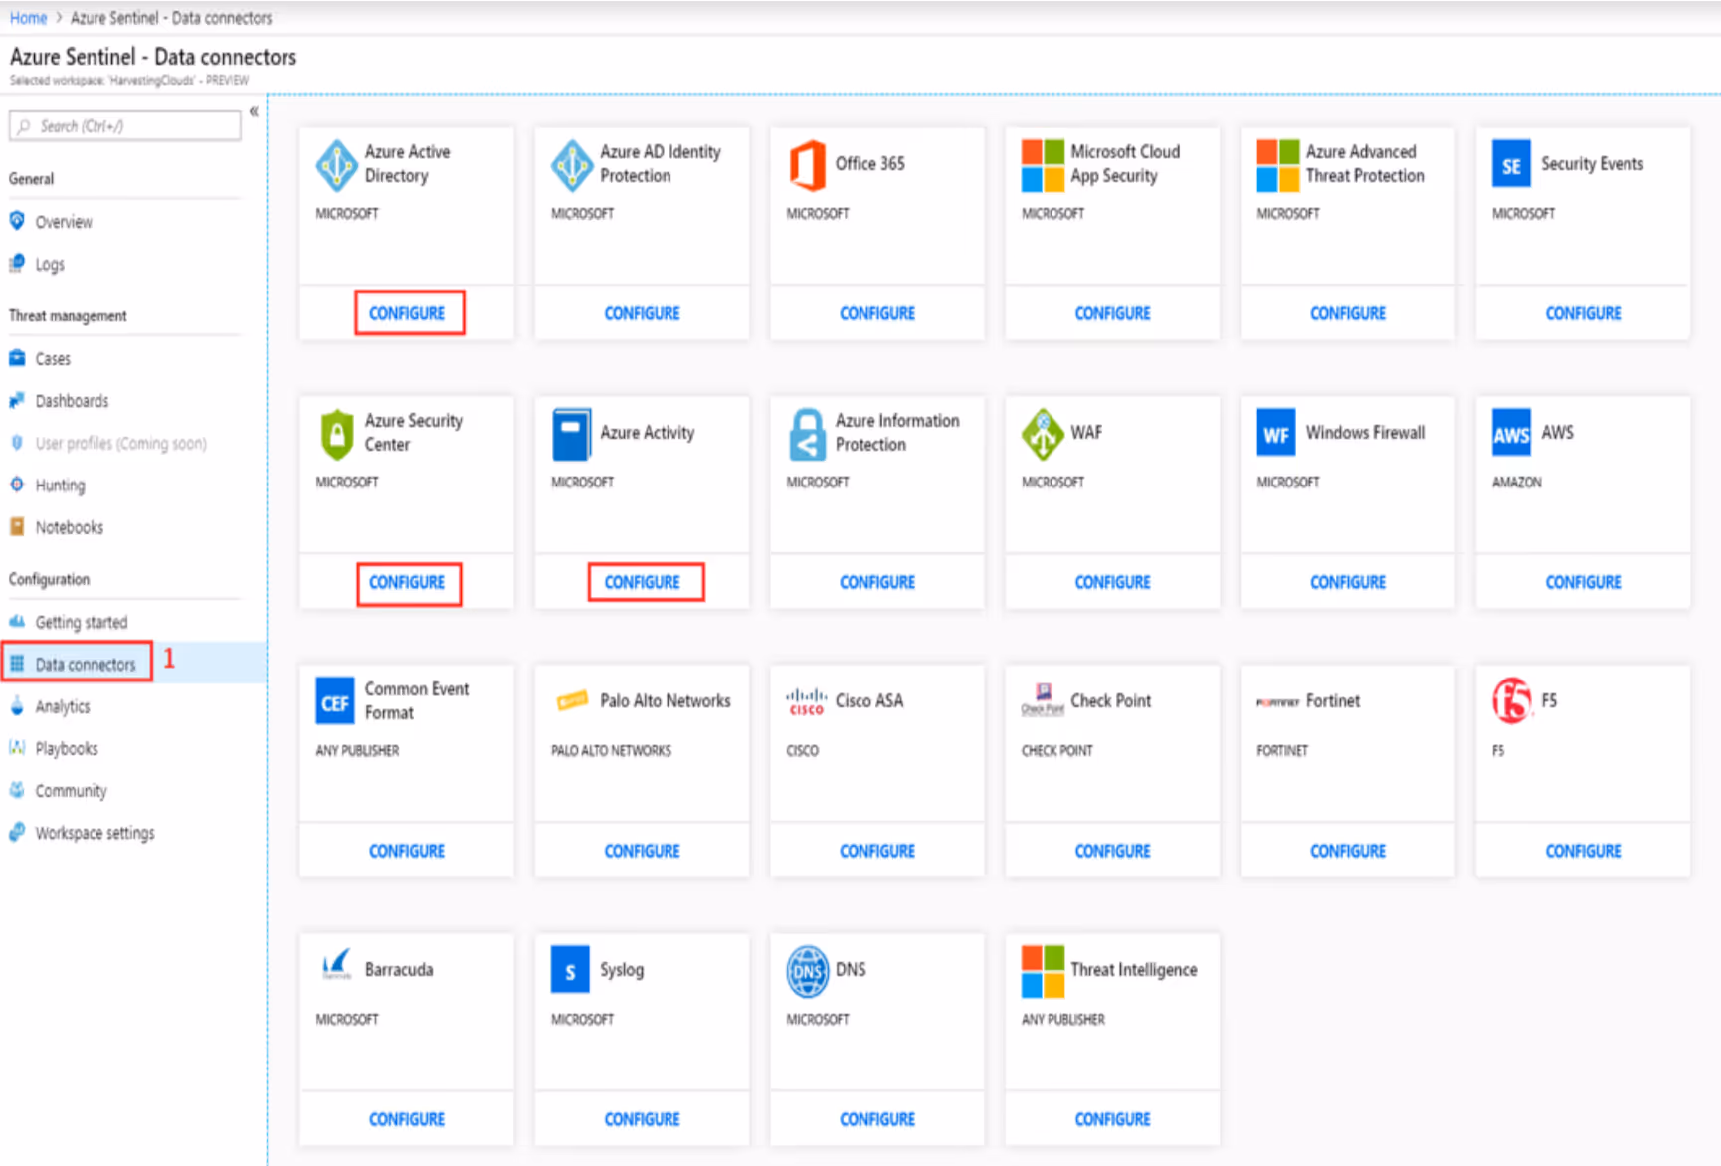Focus the sidebar Search input field
The height and width of the screenshot is (1166, 1721).
click(x=125, y=126)
